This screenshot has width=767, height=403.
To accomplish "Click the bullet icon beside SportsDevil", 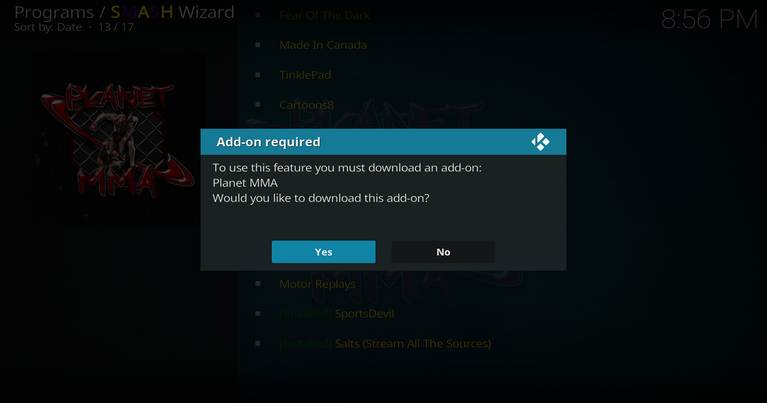I will (x=258, y=314).
